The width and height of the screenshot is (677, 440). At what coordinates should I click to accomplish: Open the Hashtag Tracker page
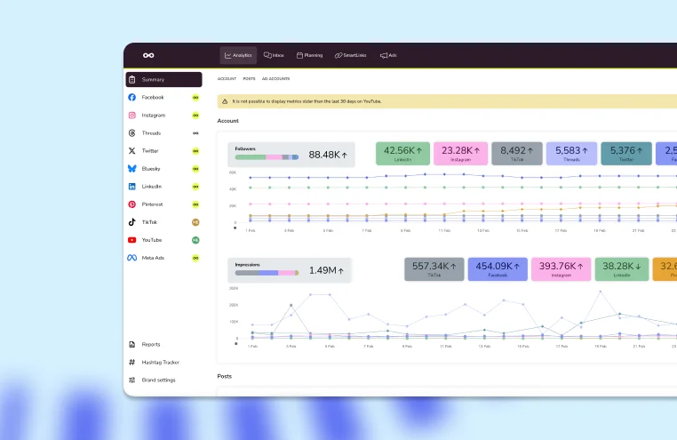tap(159, 362)
